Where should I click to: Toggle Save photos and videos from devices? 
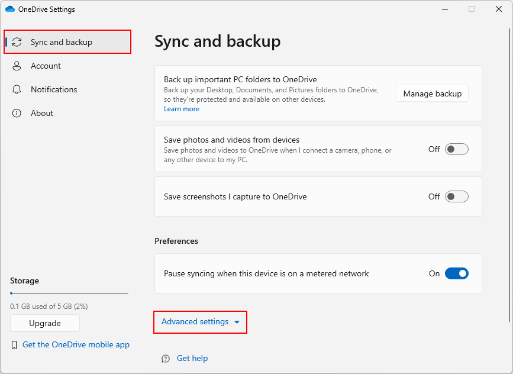pyautogui.click(x=456, y=149)
